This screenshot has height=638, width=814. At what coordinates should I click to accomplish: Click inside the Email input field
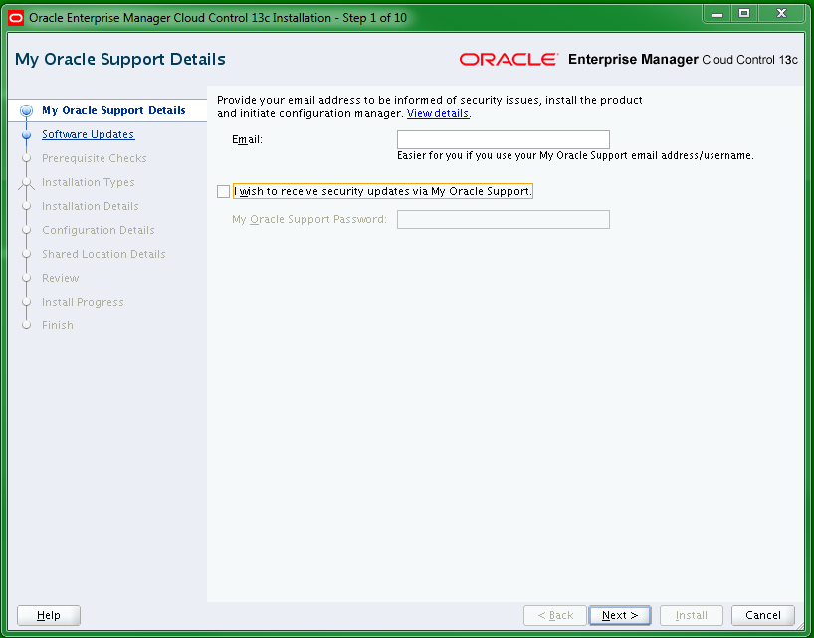[503, 139]
